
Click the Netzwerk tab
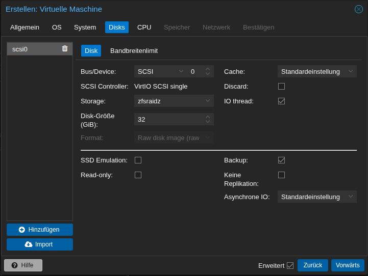click(216, 27)
